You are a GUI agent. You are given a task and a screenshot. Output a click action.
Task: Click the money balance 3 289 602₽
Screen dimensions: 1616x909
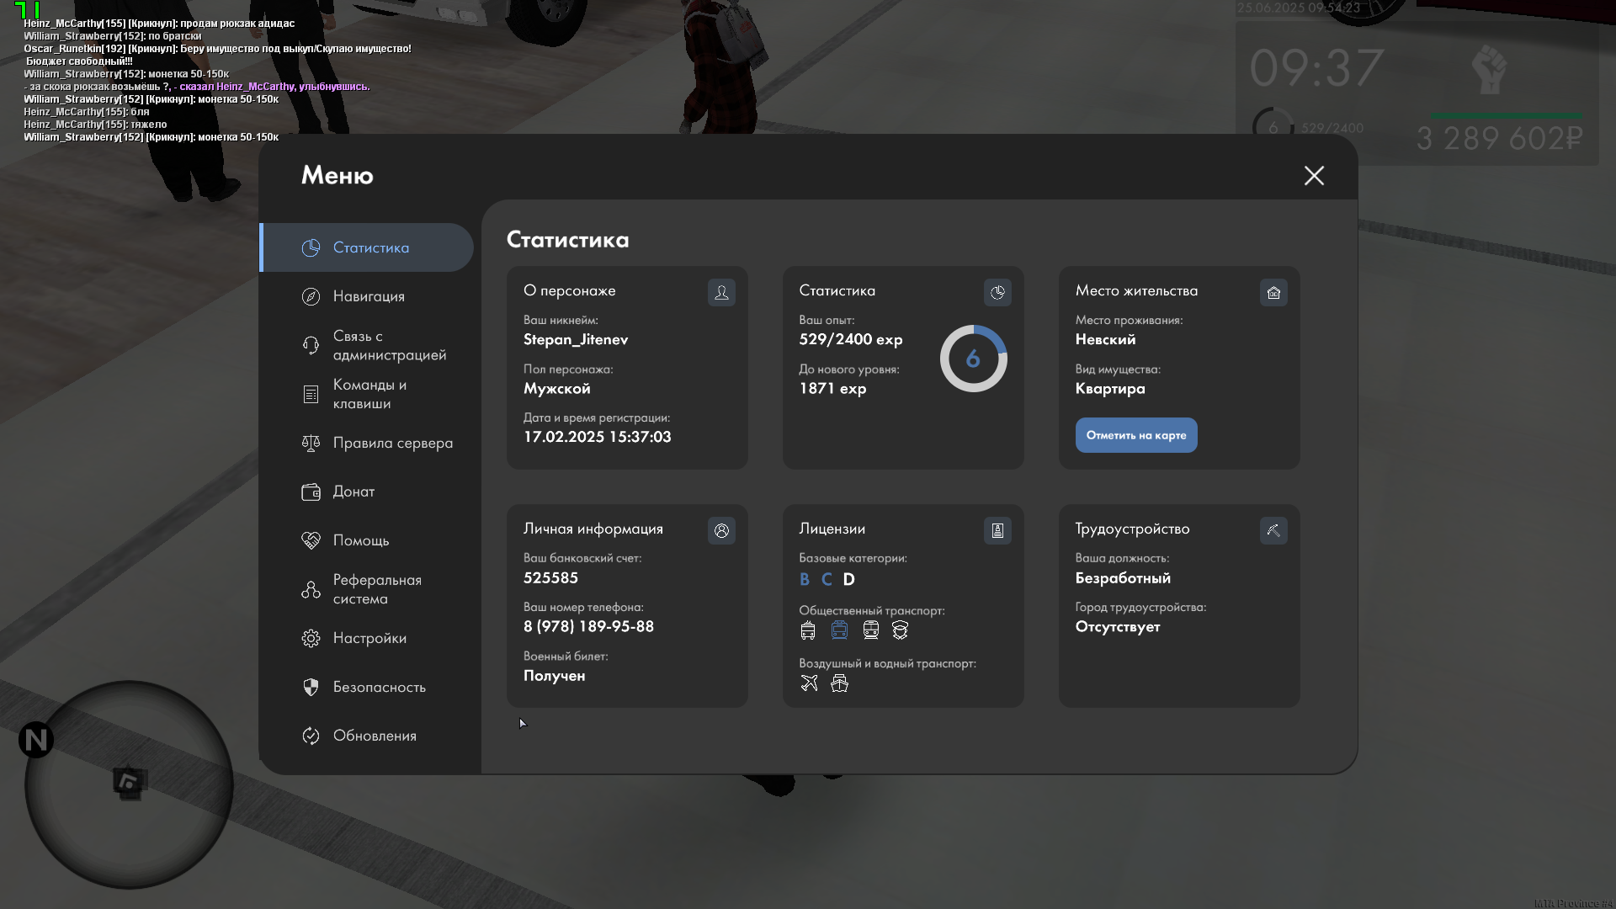pos(1500,138)
